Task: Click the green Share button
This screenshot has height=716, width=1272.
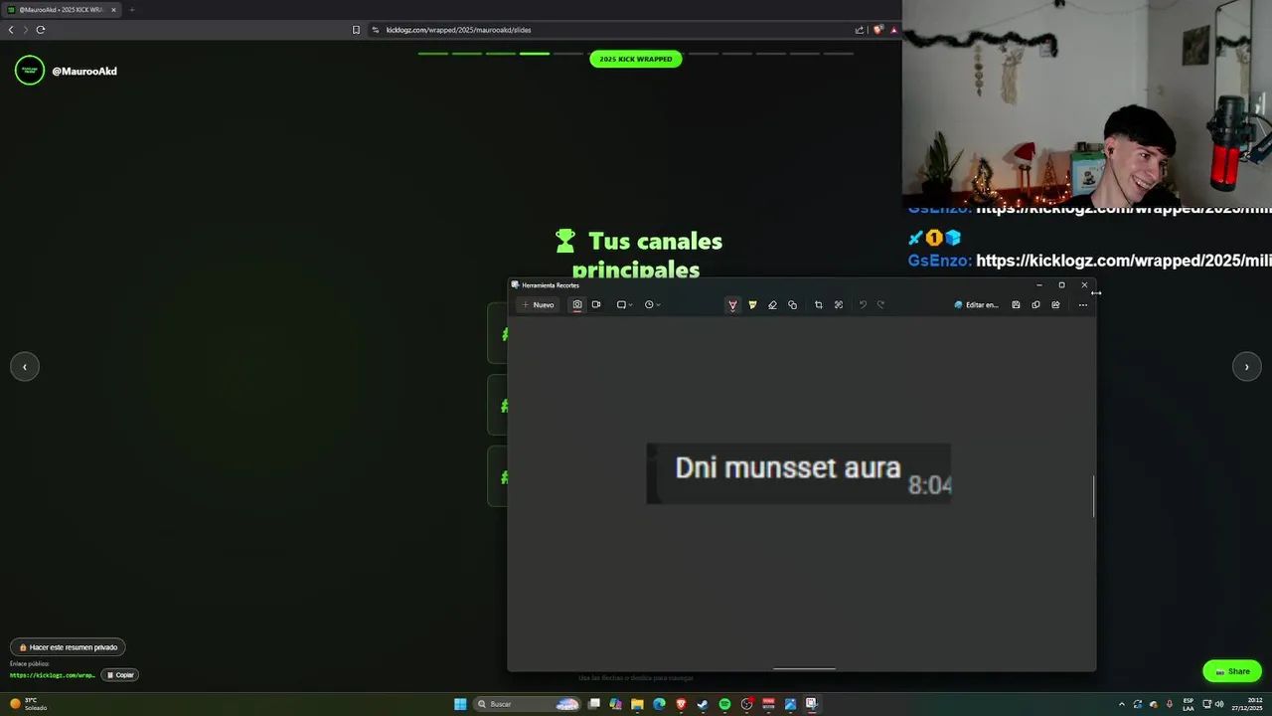Action: click(1232, 671)
